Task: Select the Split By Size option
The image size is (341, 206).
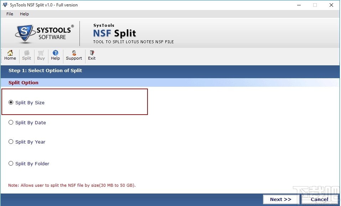Action: [11, 102]
